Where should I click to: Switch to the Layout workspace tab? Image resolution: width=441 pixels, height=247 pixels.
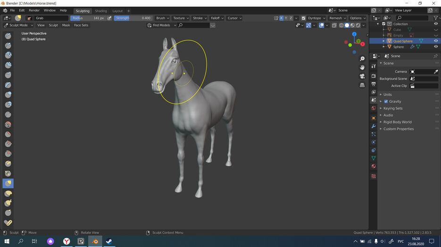coord(117,11)
